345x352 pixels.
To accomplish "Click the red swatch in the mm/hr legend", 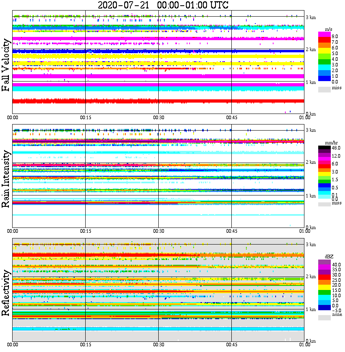I will pyautogui.click(x=324, y=166).
